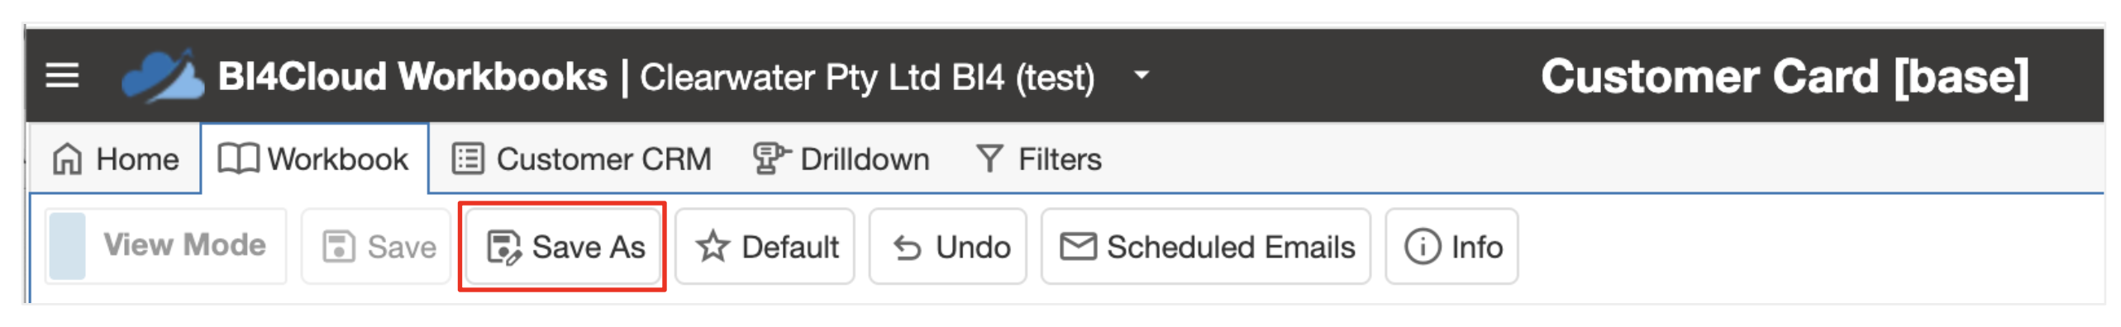Click the Customer Card [base] title
Image resolution: width=2121 pixels, height=327 pixels.
coord(1785,77)
